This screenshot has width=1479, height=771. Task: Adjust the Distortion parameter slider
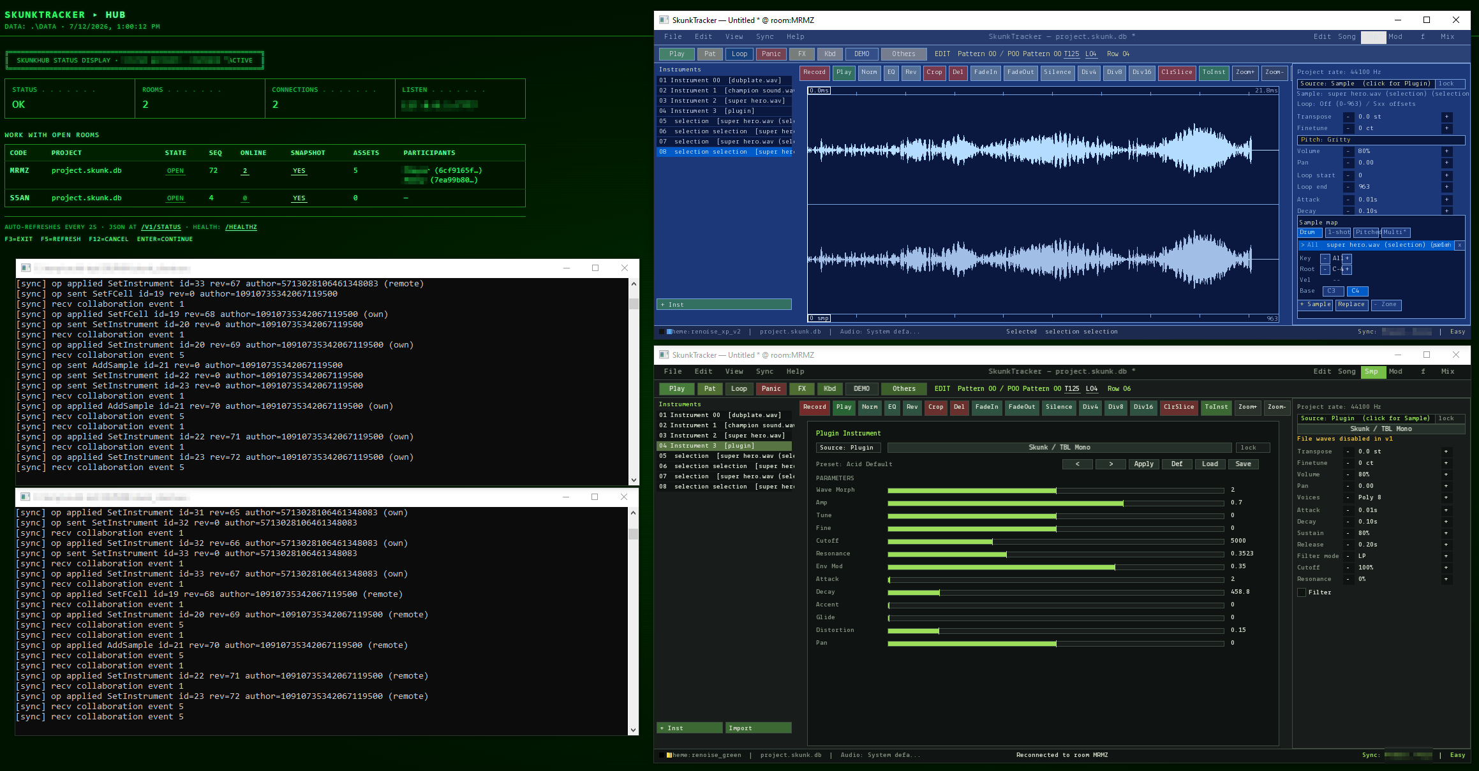[1055, 631]
